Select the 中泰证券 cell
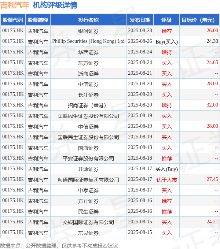Viewport: 220px width, 249px height. [88, 190]
